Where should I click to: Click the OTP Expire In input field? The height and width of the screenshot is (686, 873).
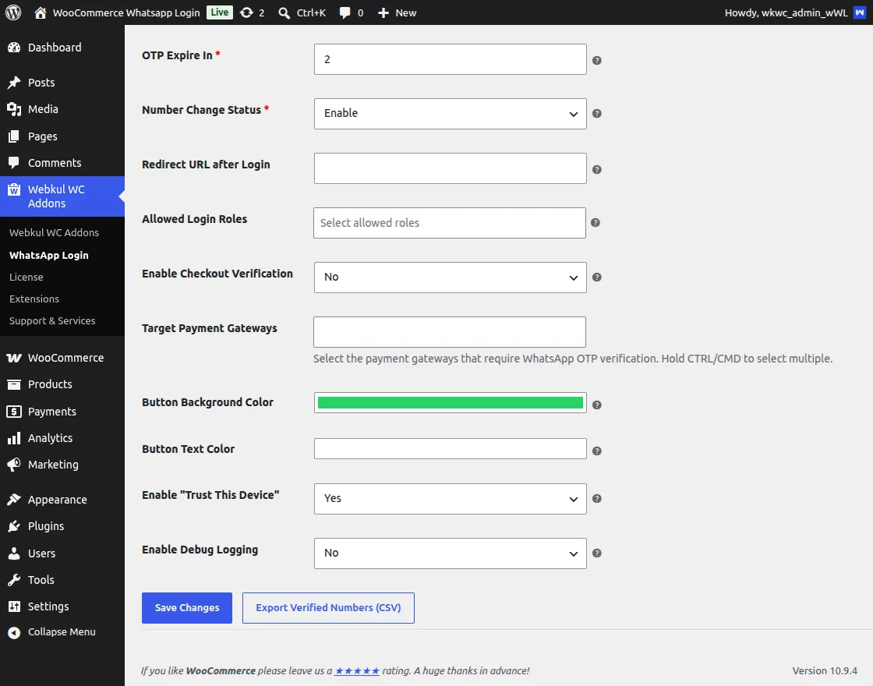click(450, 59)
